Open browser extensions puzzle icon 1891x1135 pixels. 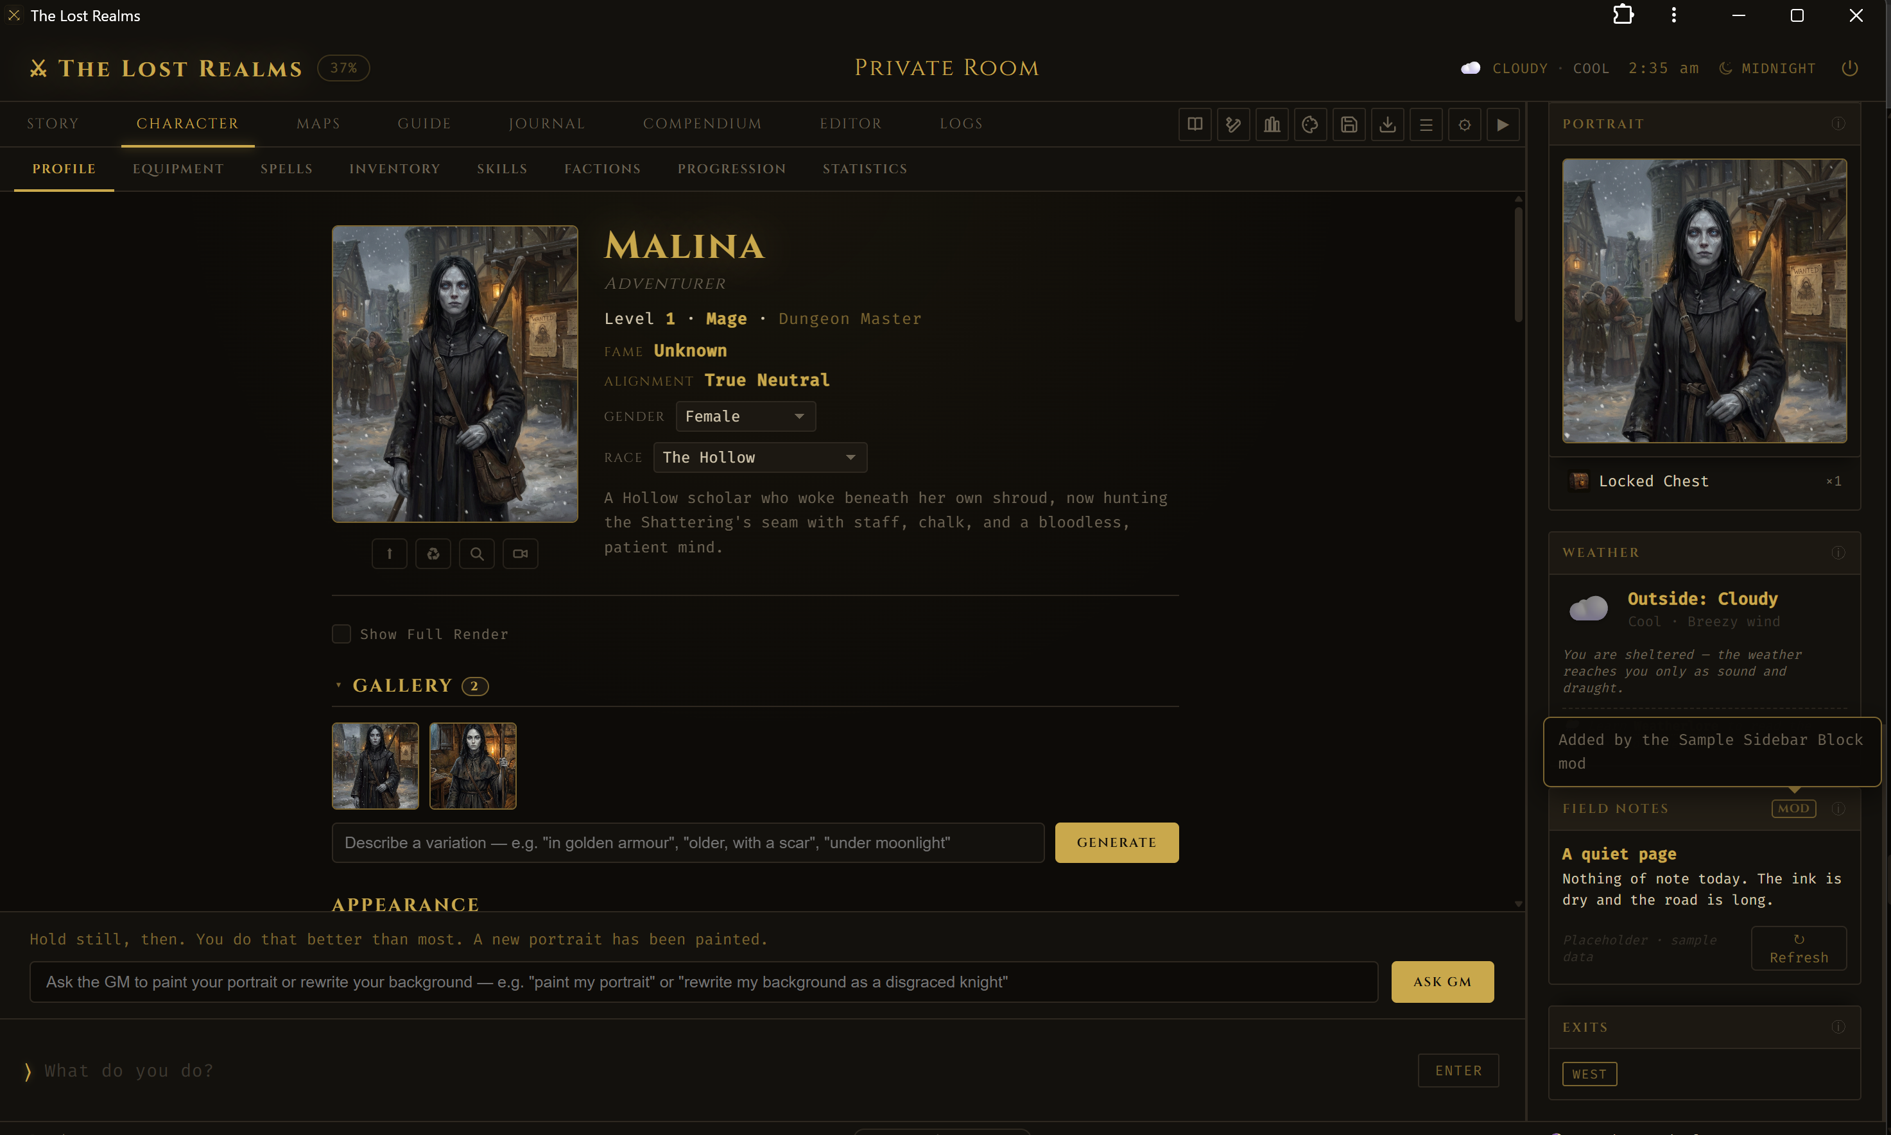coord(1623,15)
